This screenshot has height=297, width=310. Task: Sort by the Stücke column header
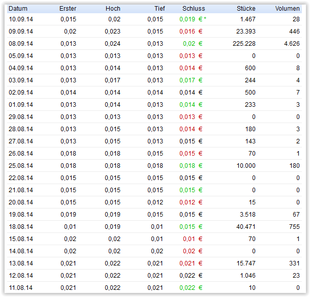point(246,9)
